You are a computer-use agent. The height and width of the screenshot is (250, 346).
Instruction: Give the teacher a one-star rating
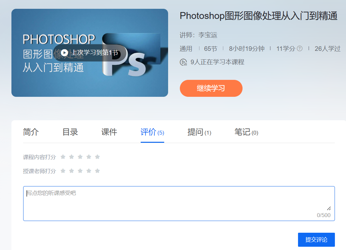(63, 171)
